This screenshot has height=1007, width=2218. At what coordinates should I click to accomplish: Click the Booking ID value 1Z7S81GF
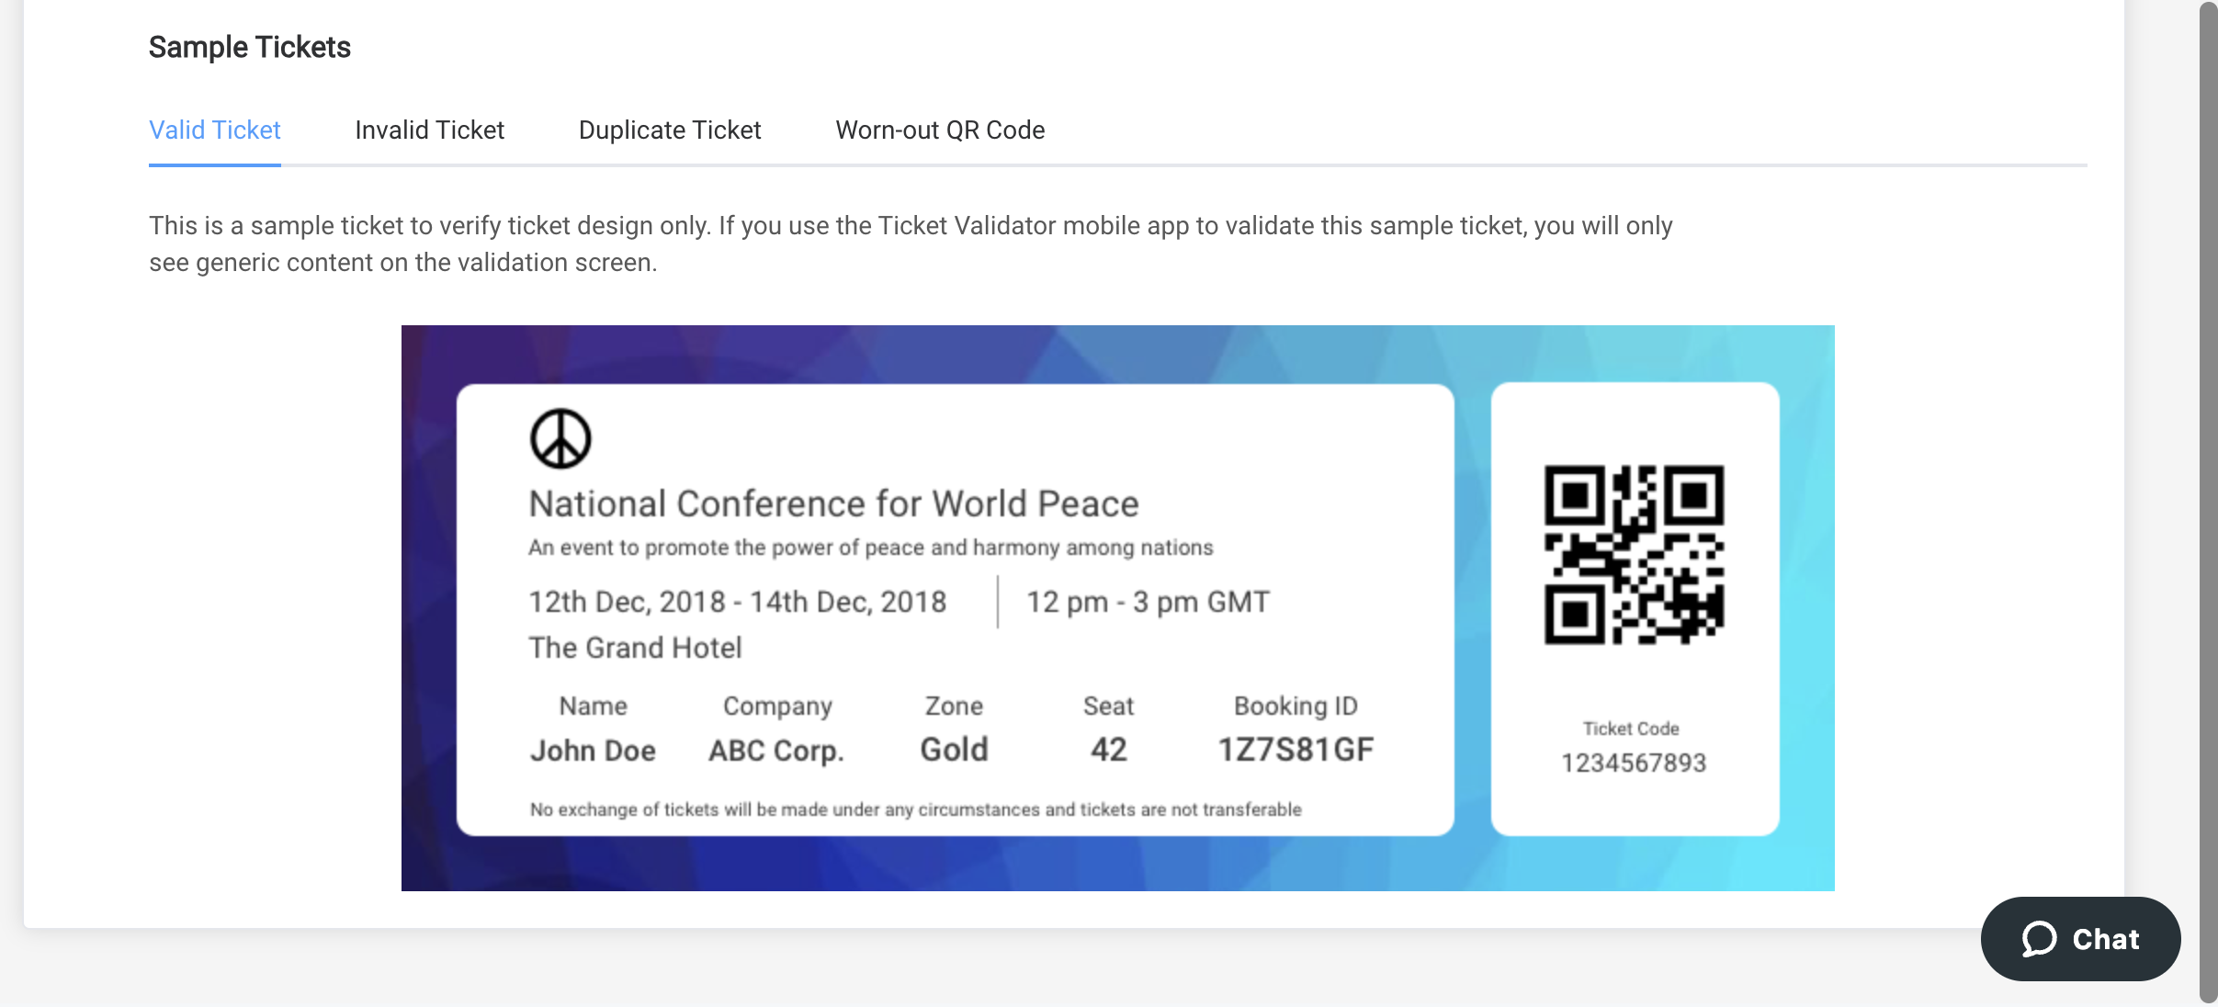coord(1296,750)
